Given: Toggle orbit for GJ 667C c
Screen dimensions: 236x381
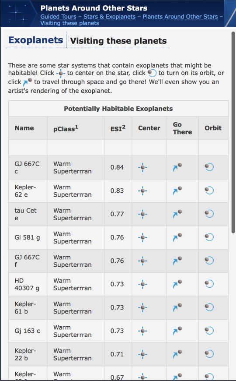Looking at the screenshot, I should [209, 167].
